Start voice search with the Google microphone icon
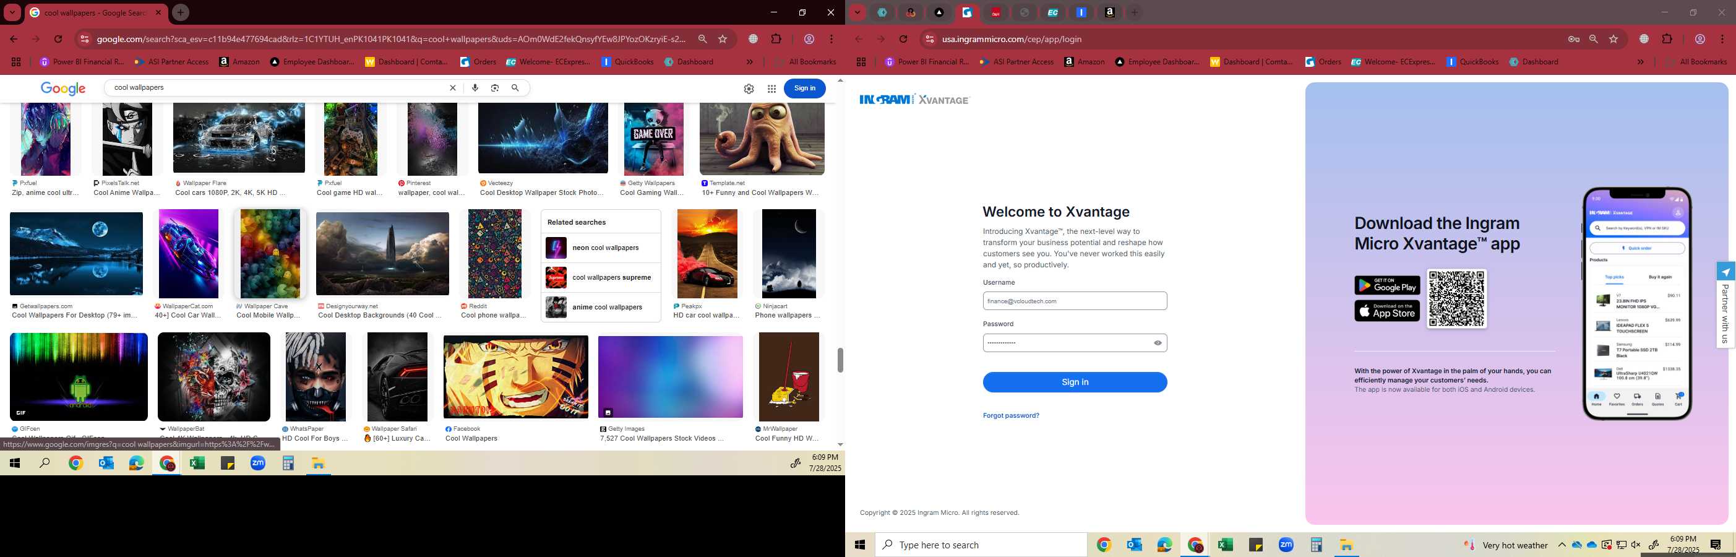1736x557 pixels. (x=475, y=88)
